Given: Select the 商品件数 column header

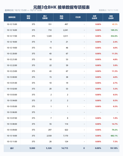Looking at the screenshot, I should click(x=61, y=17).
